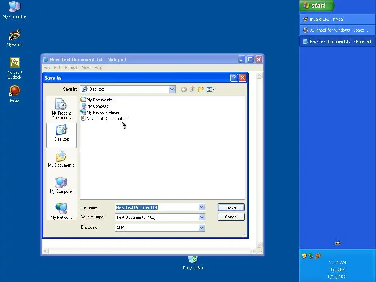Image resolution: width=376 pixels, height=282 pixels.
Task: Switch to Notepad taskbar item
Action: coord(337,41)
